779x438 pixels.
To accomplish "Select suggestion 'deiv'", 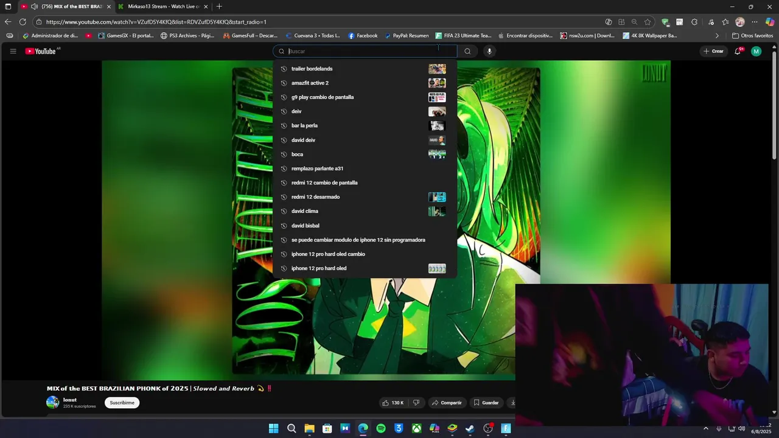I will click(365, 111).
